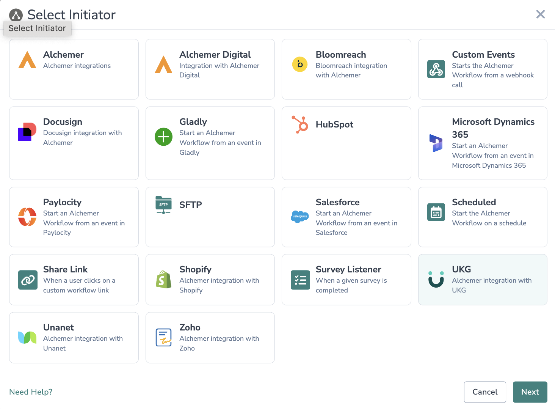Proceed with the Next button
This screenshot has height=409, width=555.
tap(530, 392)
